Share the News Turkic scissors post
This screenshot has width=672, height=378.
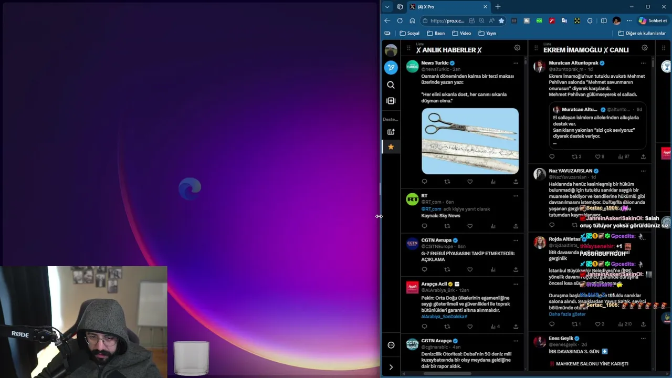(516, 182)
